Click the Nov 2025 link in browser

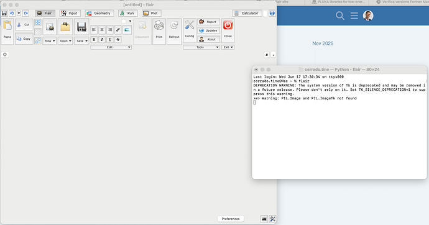tap(323, 44)
